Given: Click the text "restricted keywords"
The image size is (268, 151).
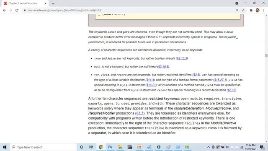Looking at the screenshot, I should pyautogui.click(x=164, y=99).
